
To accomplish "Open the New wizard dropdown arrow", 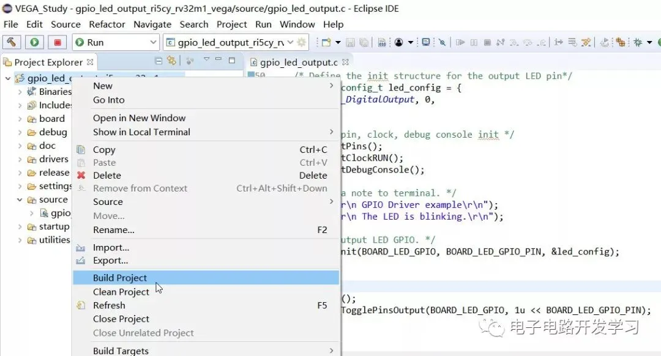I will coord(338,42).
